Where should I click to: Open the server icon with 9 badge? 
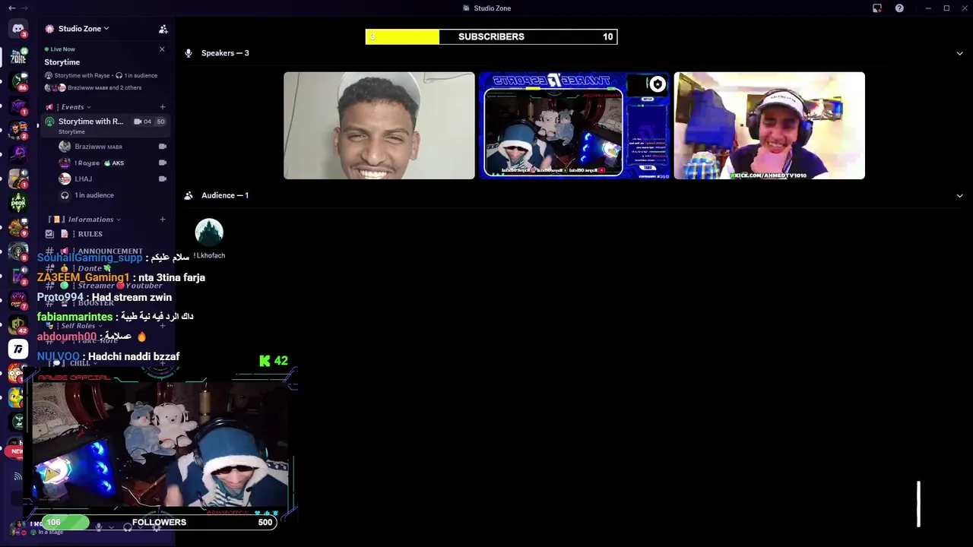click(x=17, y=227)
